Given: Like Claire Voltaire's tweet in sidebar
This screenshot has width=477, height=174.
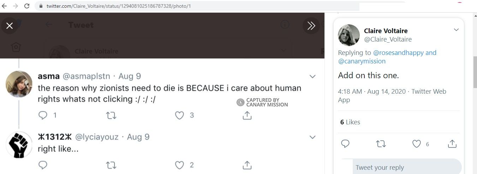Looking at the screenshot, I should 417,144.
